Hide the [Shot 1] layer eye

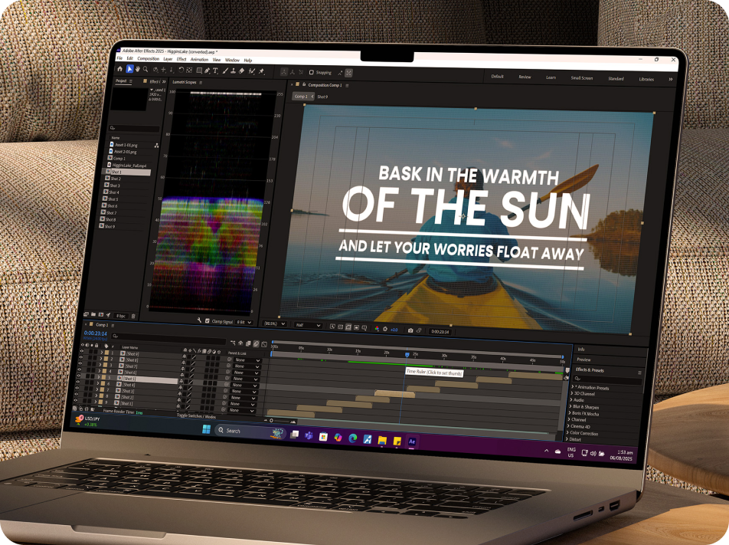point(75,400)
